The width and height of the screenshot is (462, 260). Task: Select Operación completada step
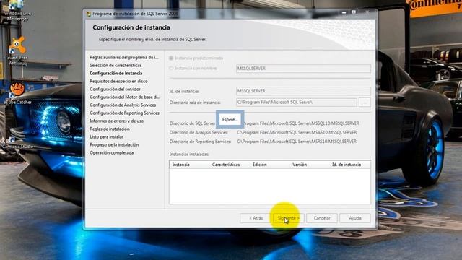(112, 153)
